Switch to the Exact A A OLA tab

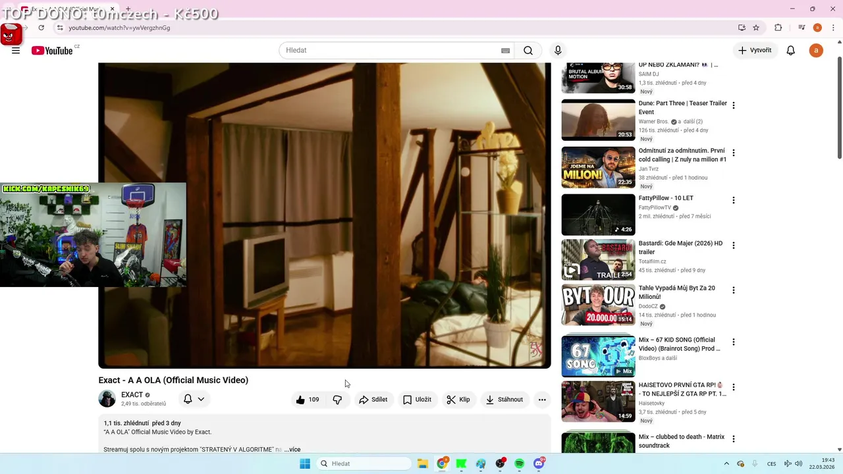(x=69, y=9)
